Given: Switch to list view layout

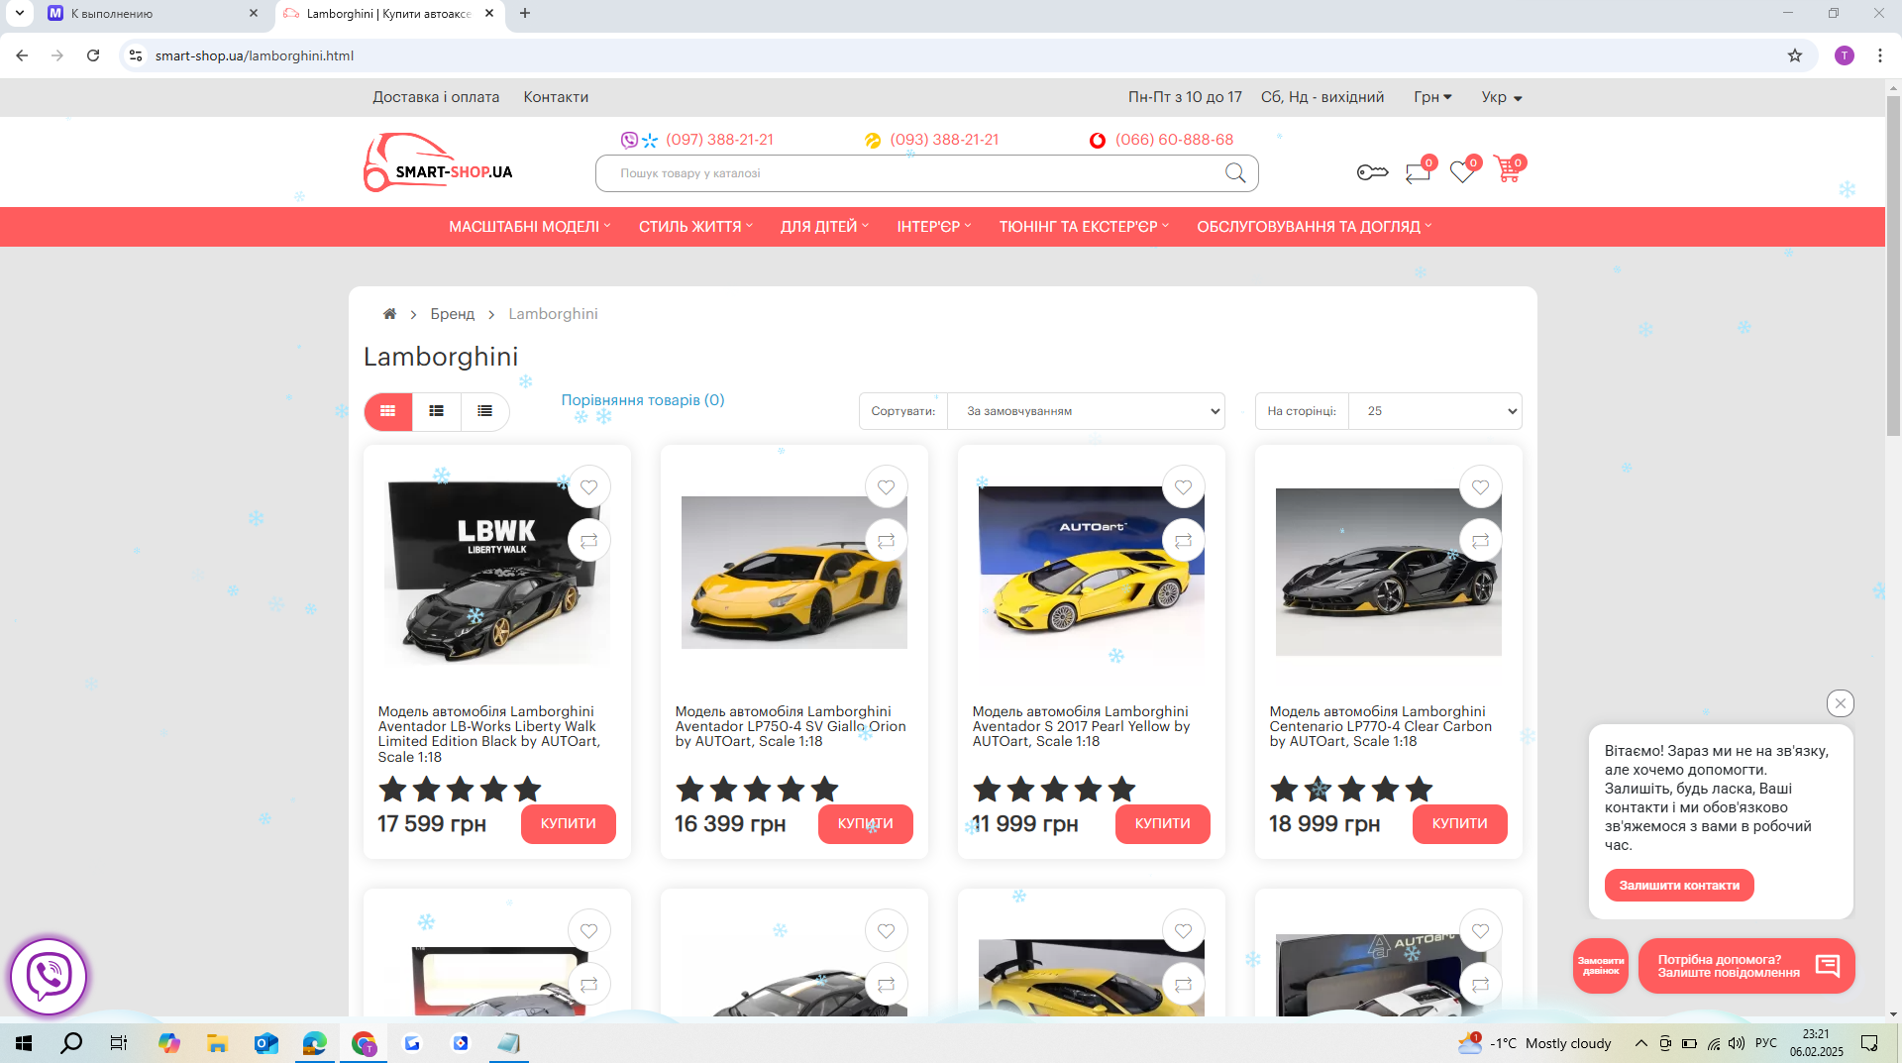Looking at the screenshot, I should 437,411.
